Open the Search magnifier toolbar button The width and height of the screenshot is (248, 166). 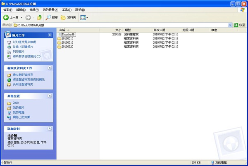52,17
